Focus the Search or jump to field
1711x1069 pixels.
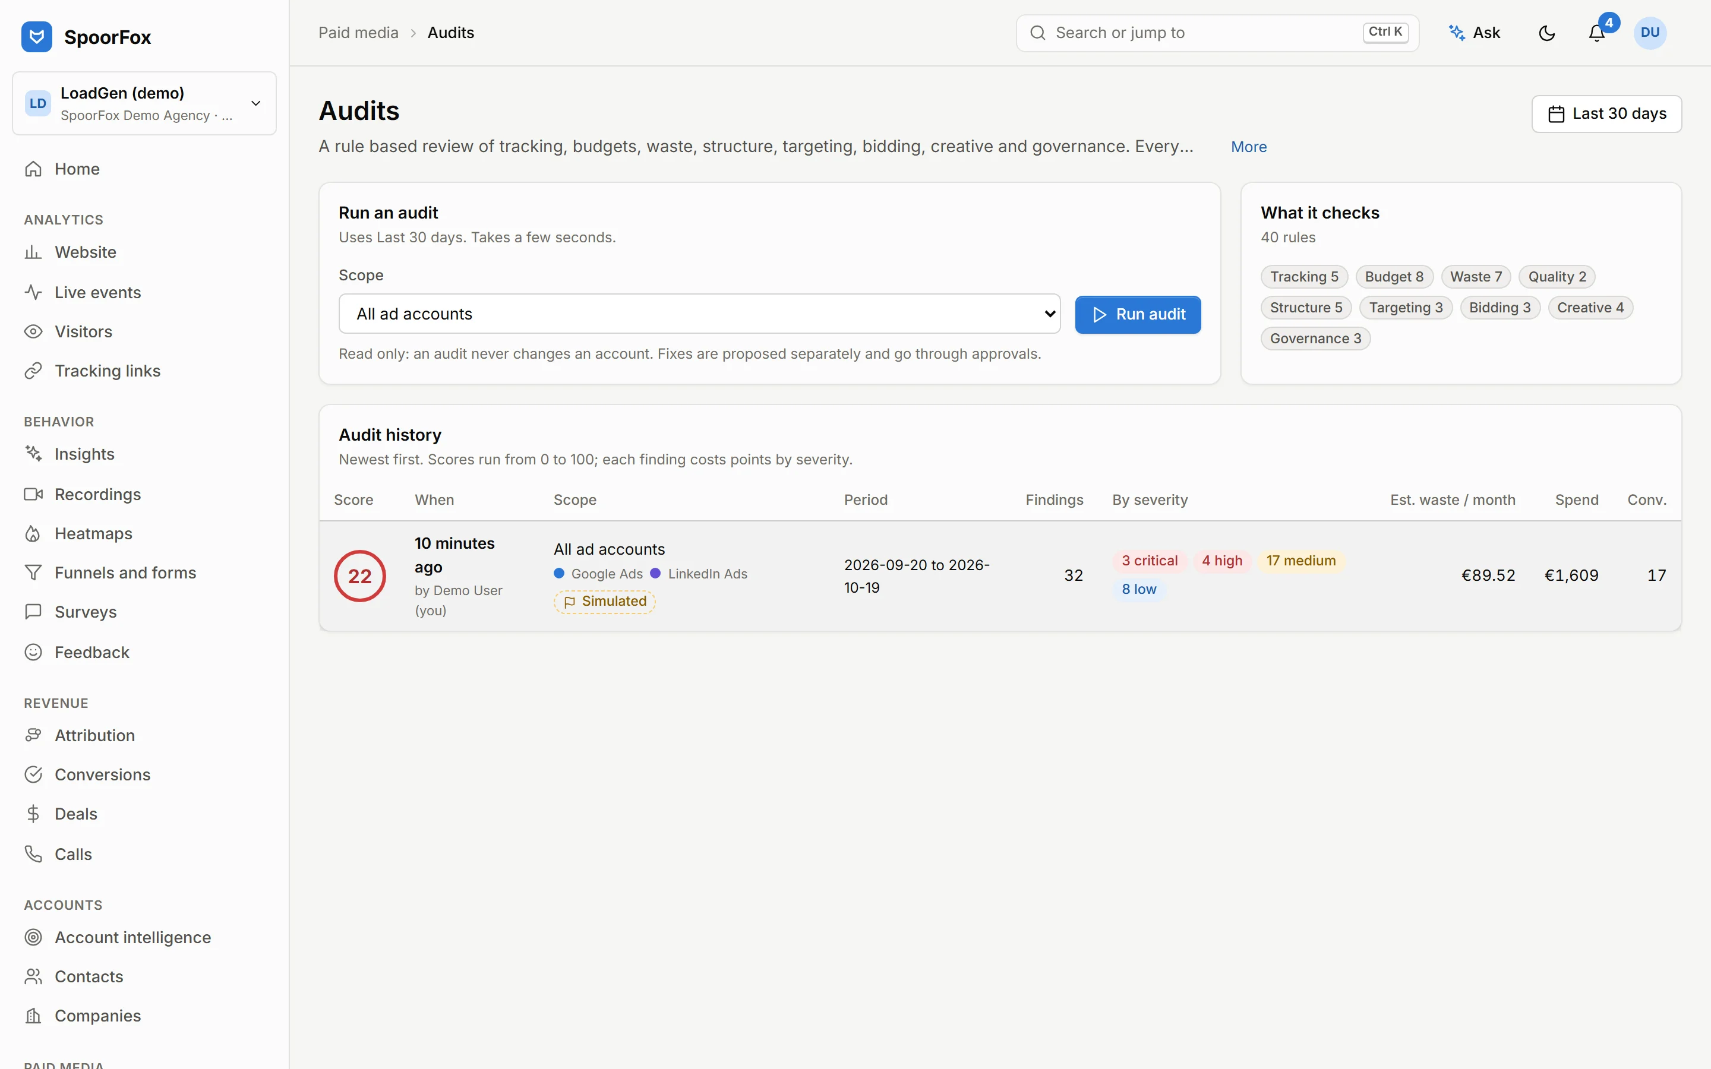pyautogui.click(x=1217, y=33)
